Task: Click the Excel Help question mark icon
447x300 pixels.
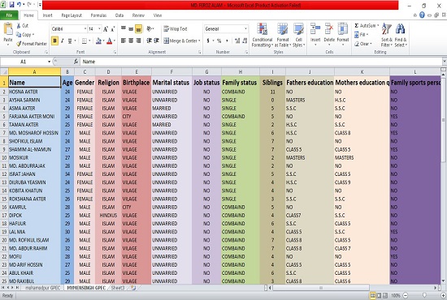Action: tap(422, 15)
